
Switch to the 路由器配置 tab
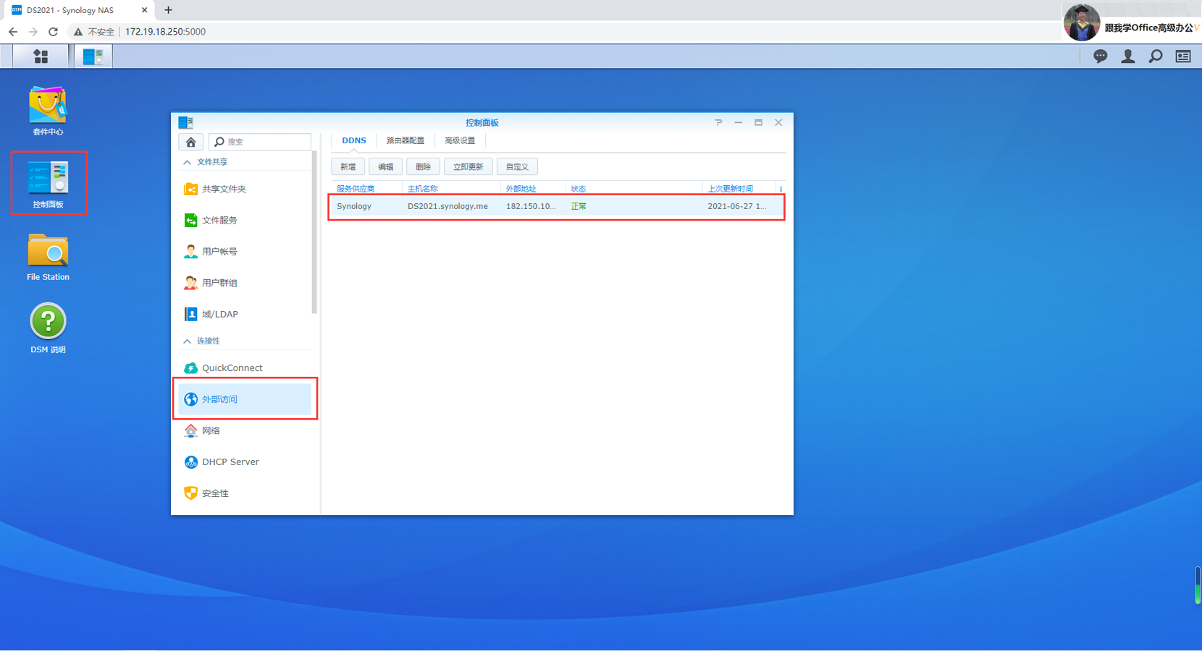(405, 140)
